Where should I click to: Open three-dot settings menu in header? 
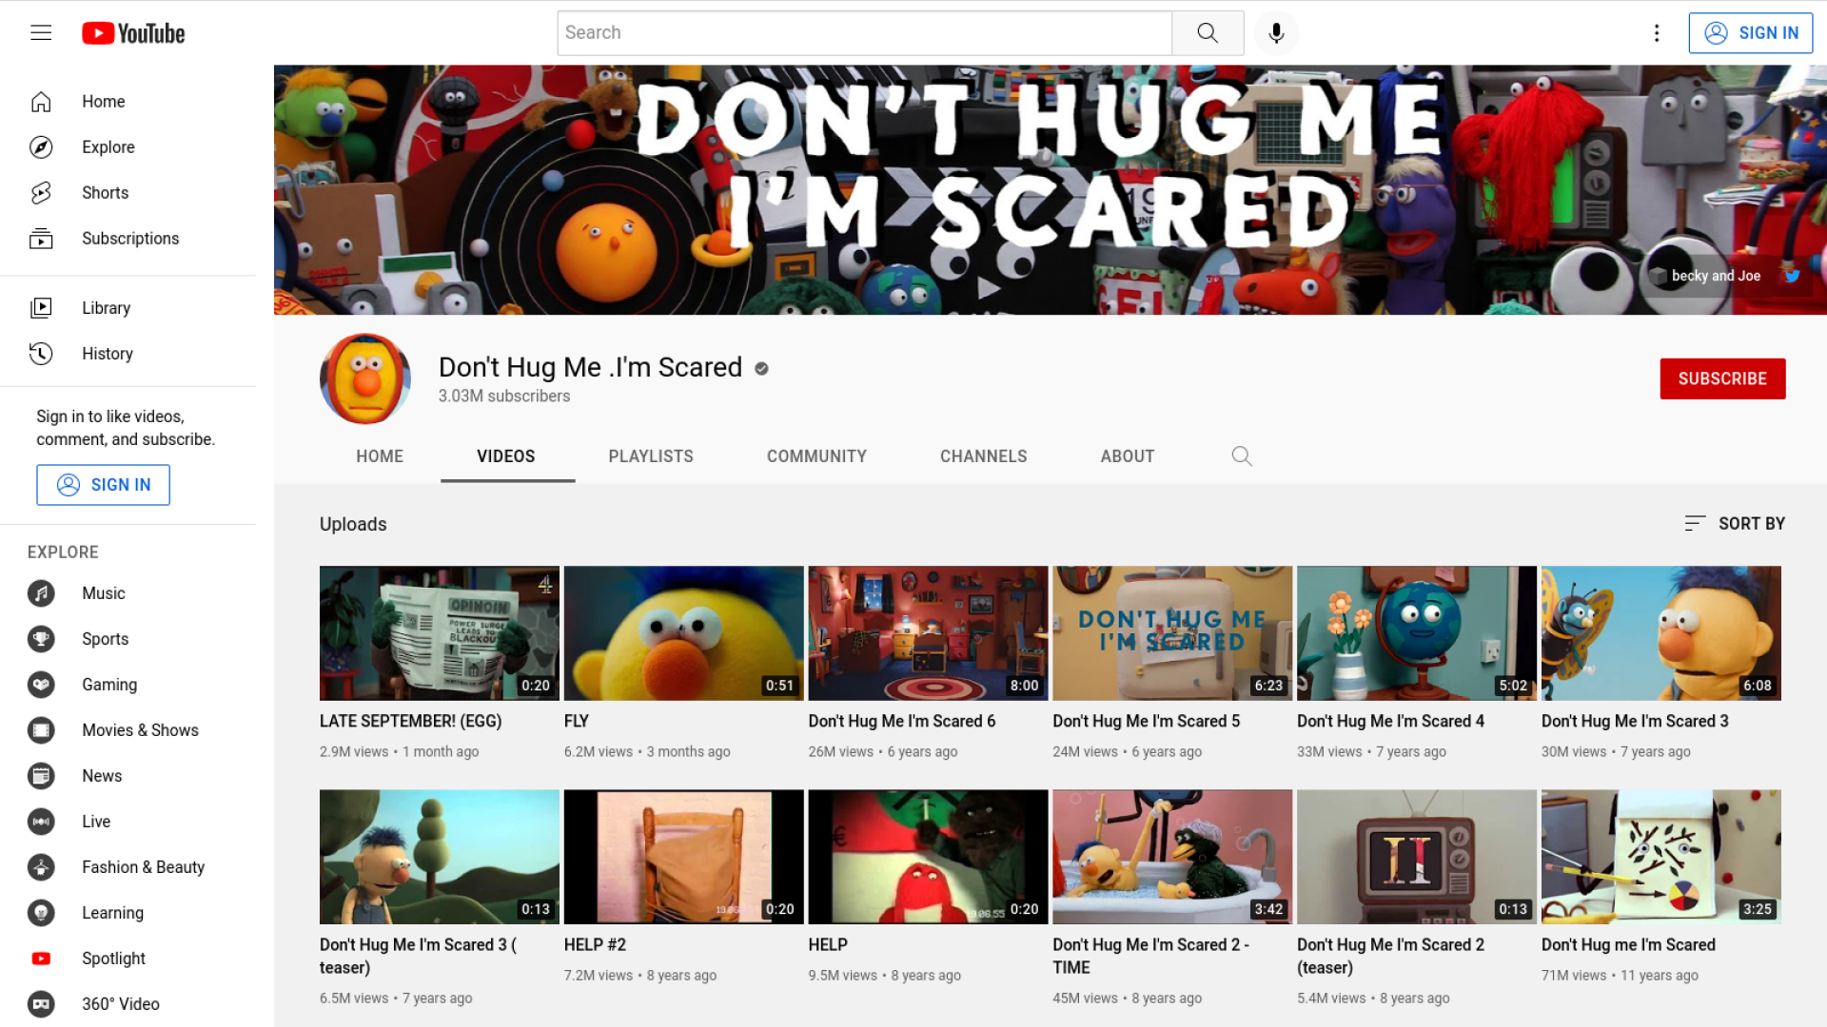coord(1657,33)
